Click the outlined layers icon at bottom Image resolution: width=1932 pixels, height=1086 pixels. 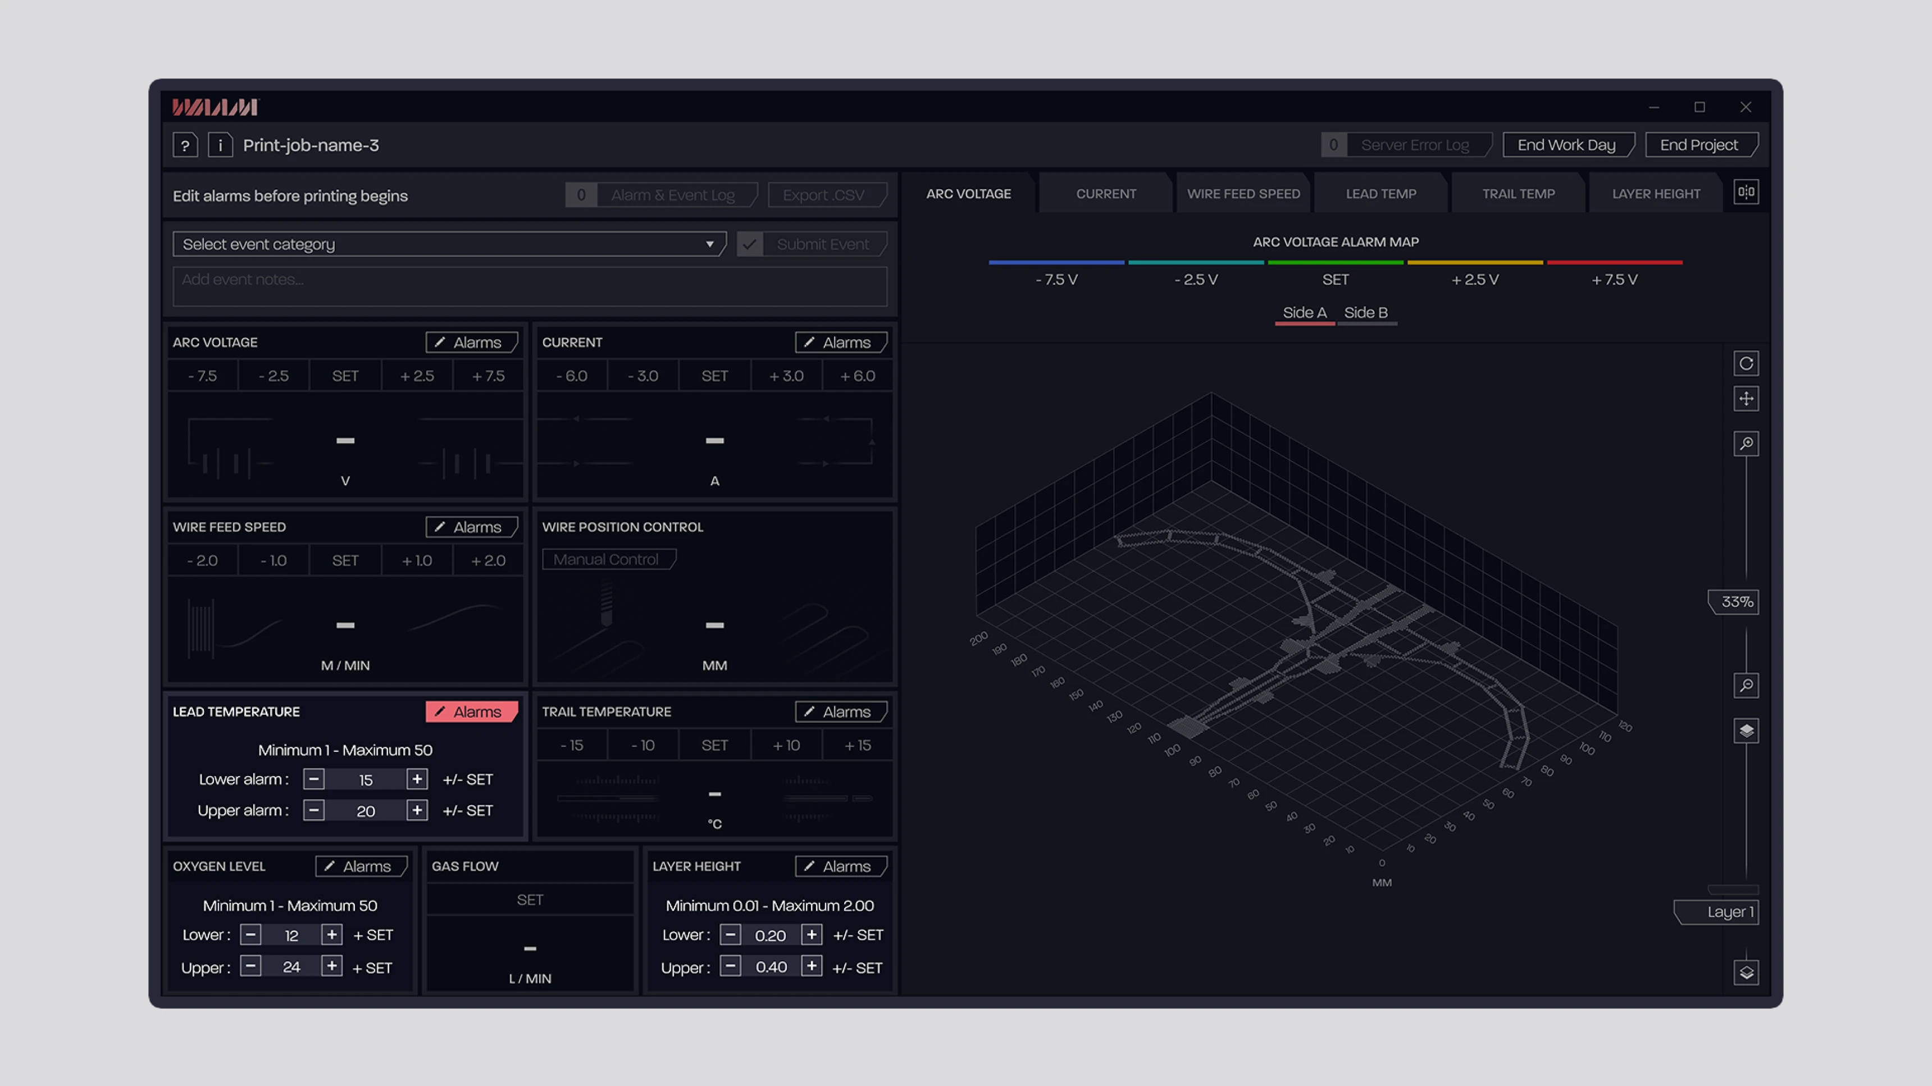(x=1746, y=973)
